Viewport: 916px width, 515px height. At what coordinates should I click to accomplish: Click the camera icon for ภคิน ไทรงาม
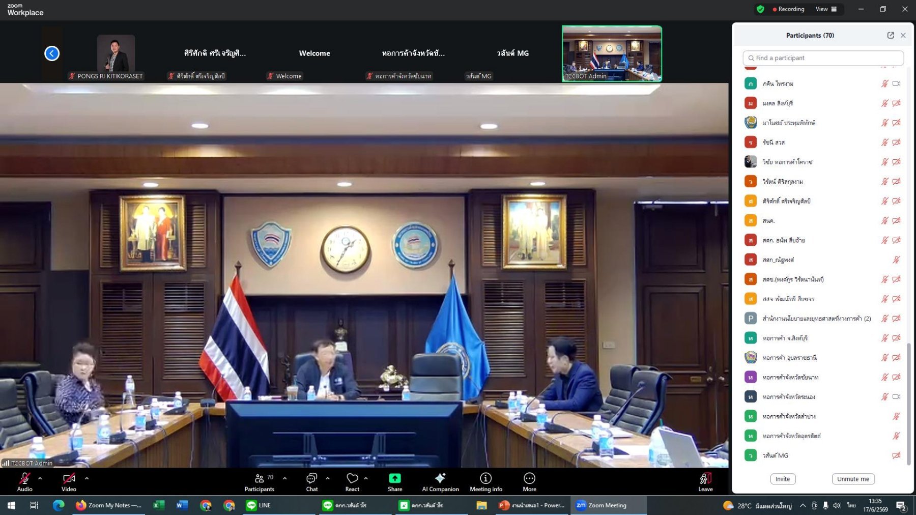(897, 83)
